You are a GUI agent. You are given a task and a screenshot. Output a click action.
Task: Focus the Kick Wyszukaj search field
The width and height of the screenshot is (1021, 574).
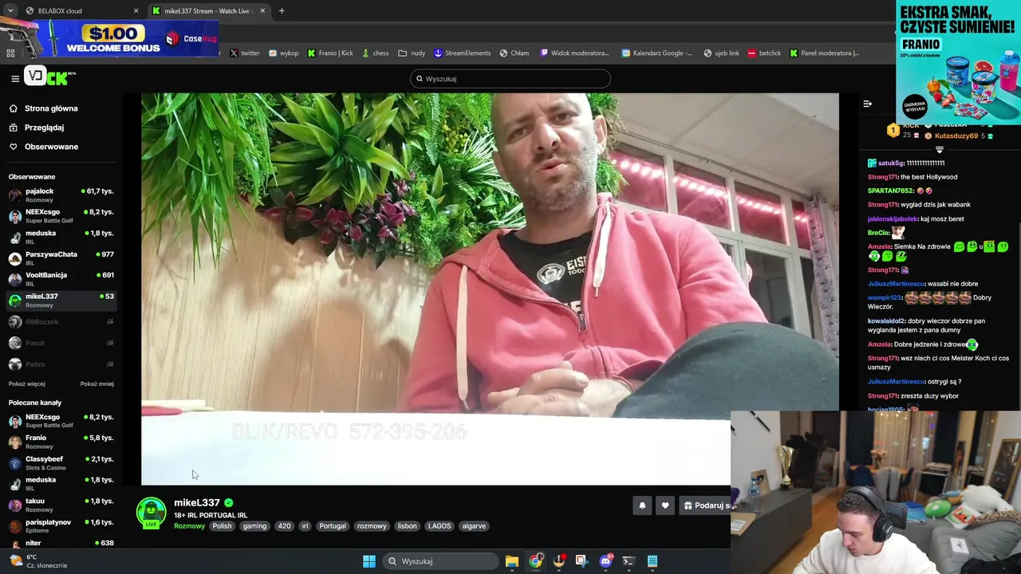click(510, 79)
